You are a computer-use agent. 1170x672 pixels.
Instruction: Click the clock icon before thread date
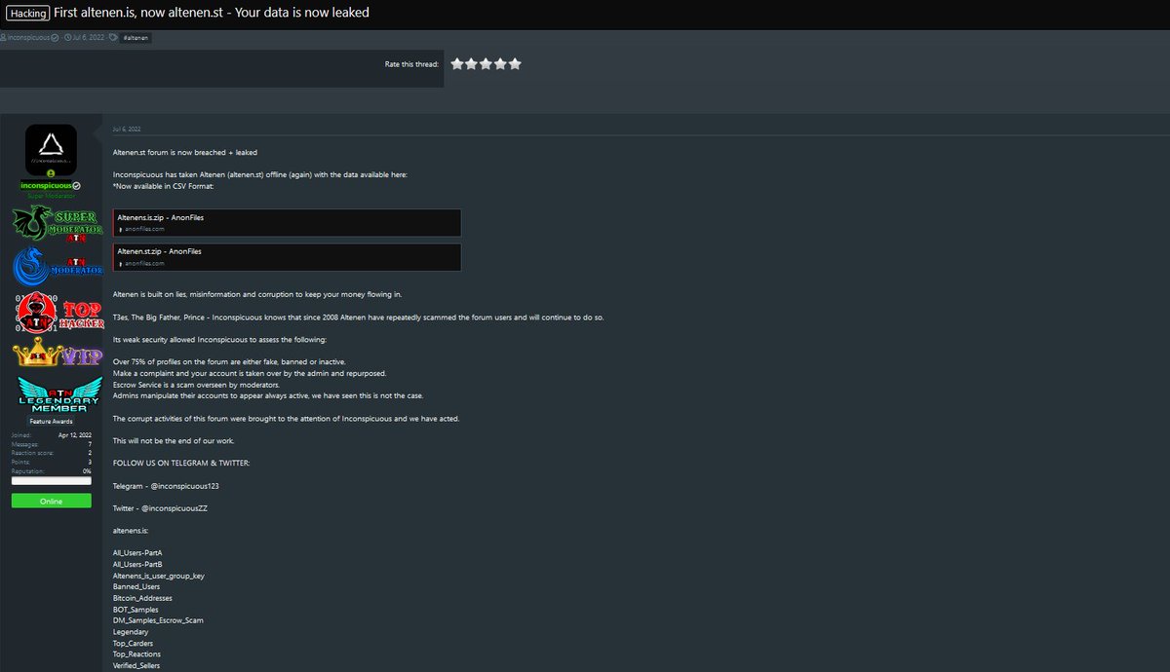(66, 38)
